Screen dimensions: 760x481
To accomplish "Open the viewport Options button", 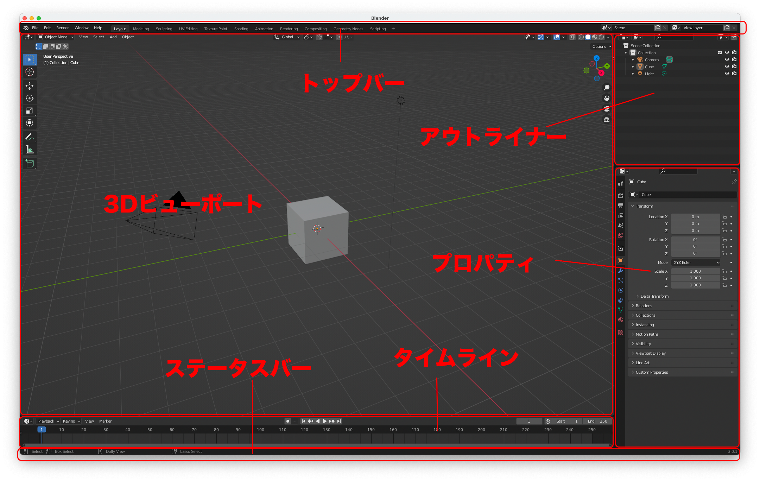I will coord(601,46).
